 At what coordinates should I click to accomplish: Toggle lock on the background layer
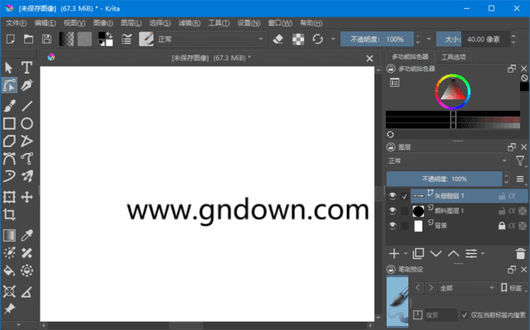point(502,226)
